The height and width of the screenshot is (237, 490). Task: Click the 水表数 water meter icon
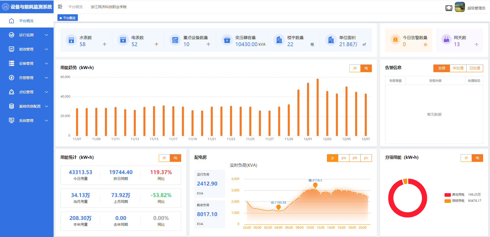71,40
